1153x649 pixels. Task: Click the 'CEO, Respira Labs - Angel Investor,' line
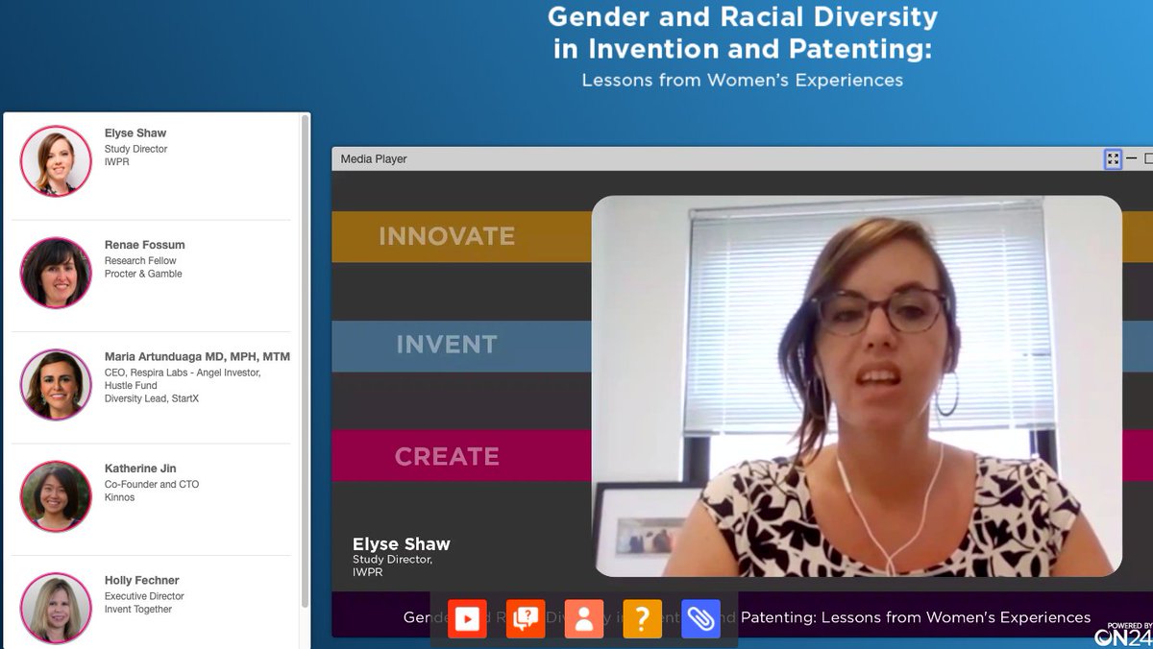point(183,373)
